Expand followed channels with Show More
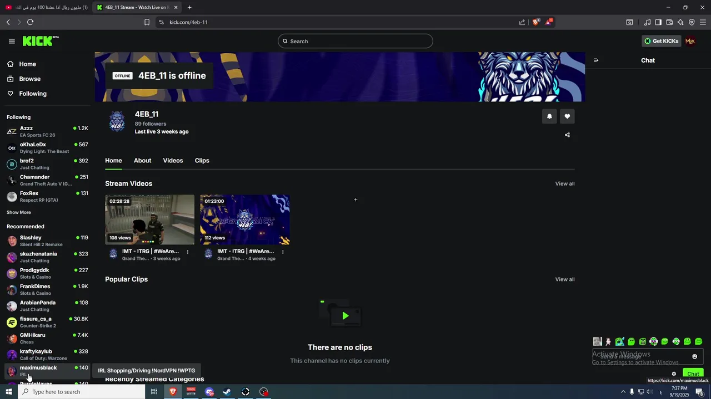Screen dimensions: 711x399 [x=19, y=212]
